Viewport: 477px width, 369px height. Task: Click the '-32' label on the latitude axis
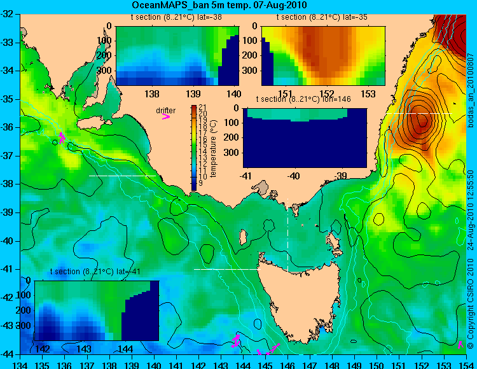pos(7,14)
